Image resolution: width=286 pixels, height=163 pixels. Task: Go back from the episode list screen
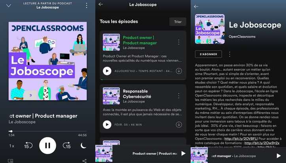click(x=101, y=4)
